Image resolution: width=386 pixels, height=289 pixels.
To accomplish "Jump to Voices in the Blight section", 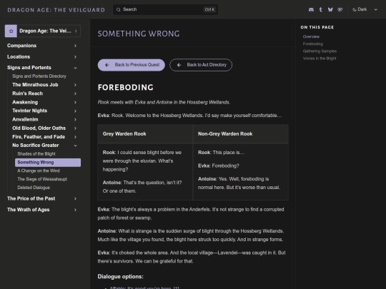I will click(x=320, y=59).
